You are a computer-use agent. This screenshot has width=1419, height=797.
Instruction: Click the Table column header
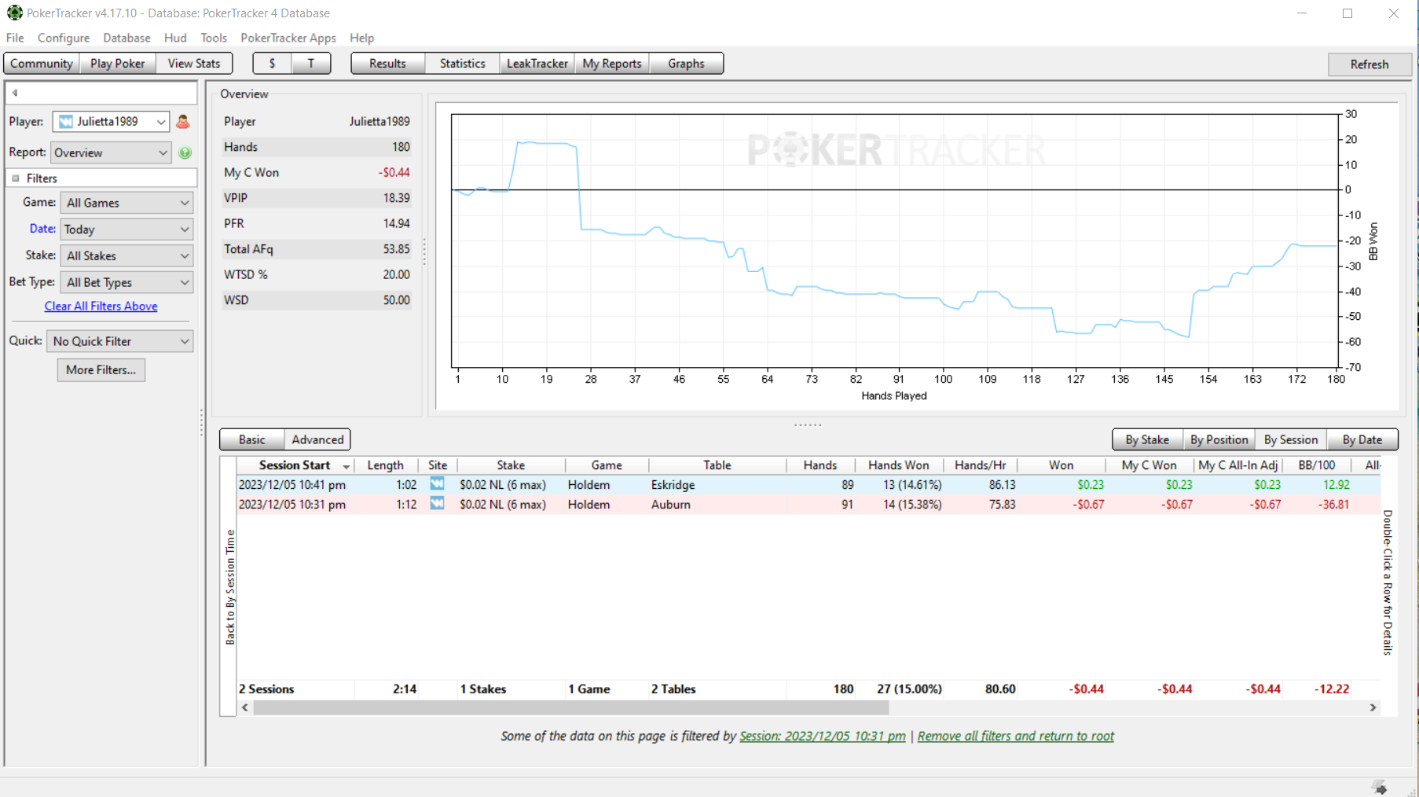point(717,465)
